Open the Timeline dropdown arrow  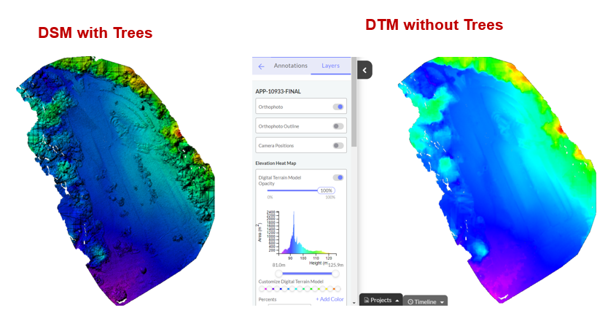[x=442, y=302]
